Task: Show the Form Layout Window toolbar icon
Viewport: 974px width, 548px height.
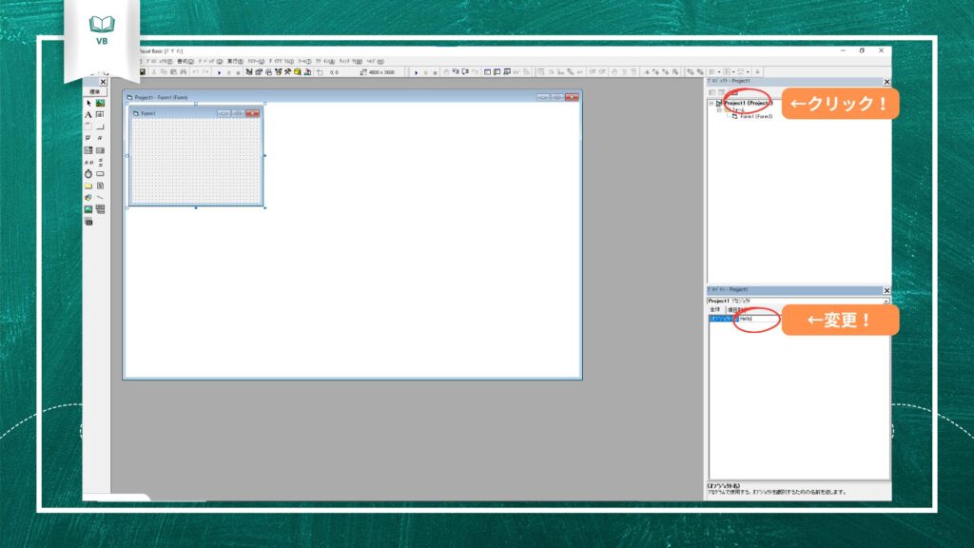Action: pos(268,72)
